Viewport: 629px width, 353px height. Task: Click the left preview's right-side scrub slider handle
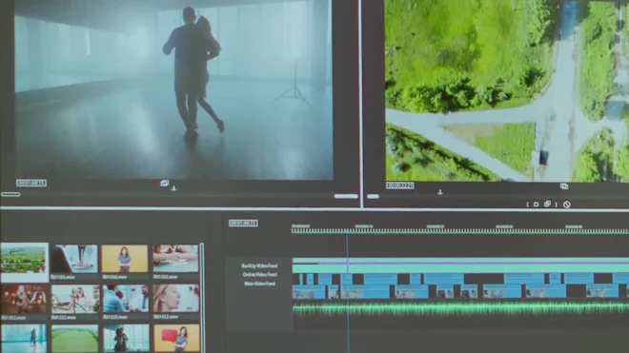tap(346, 196)
